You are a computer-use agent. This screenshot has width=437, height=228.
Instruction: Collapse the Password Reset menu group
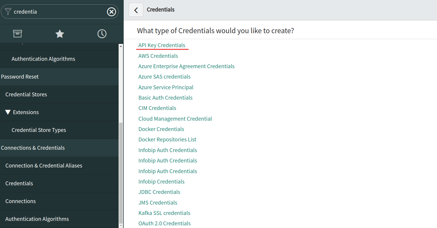point(20,77)
